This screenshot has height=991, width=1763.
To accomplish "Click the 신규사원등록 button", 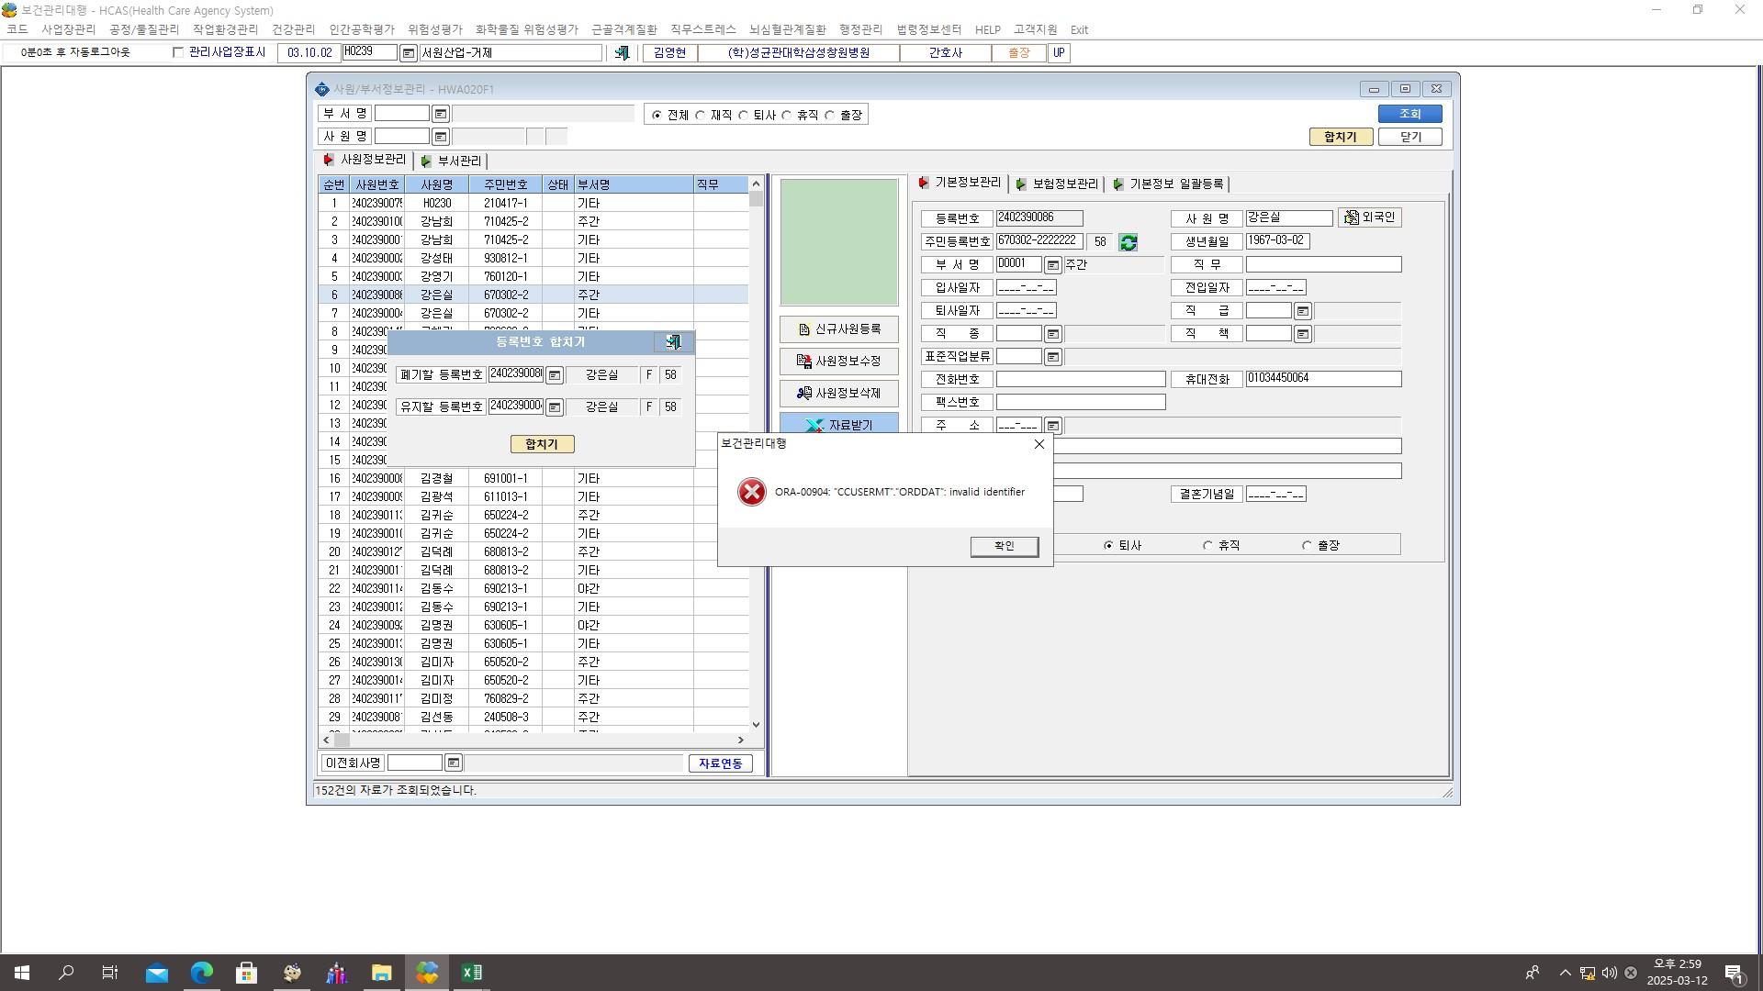I will tap(839, 329).
